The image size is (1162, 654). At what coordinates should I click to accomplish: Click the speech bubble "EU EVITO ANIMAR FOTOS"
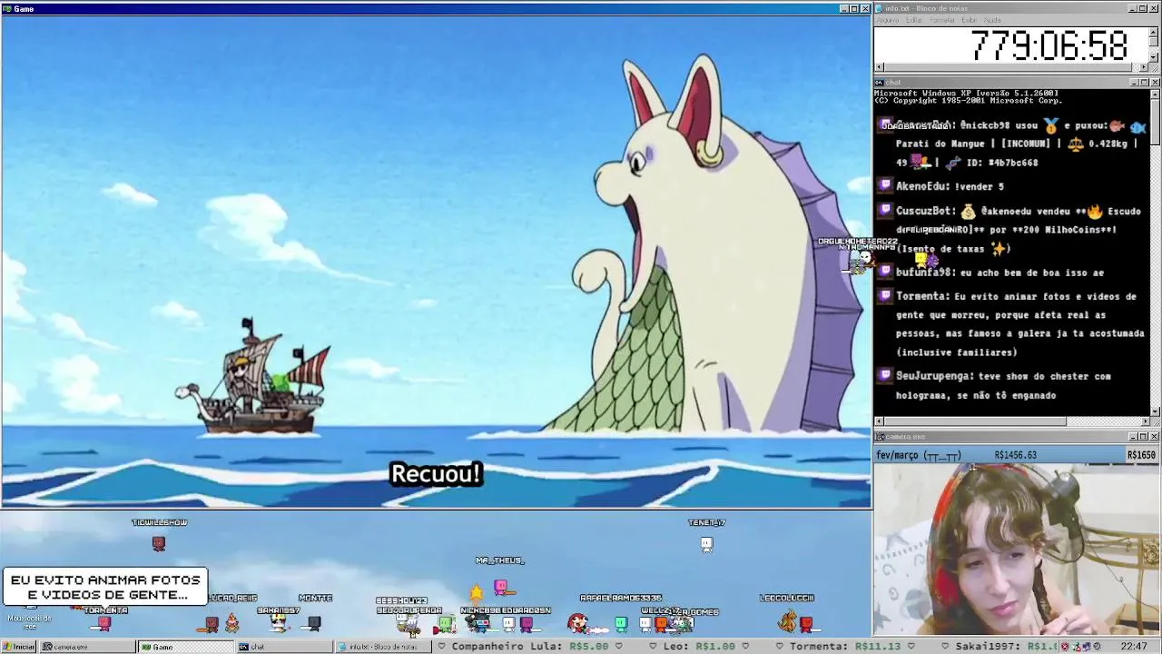(x=105, y=587)
